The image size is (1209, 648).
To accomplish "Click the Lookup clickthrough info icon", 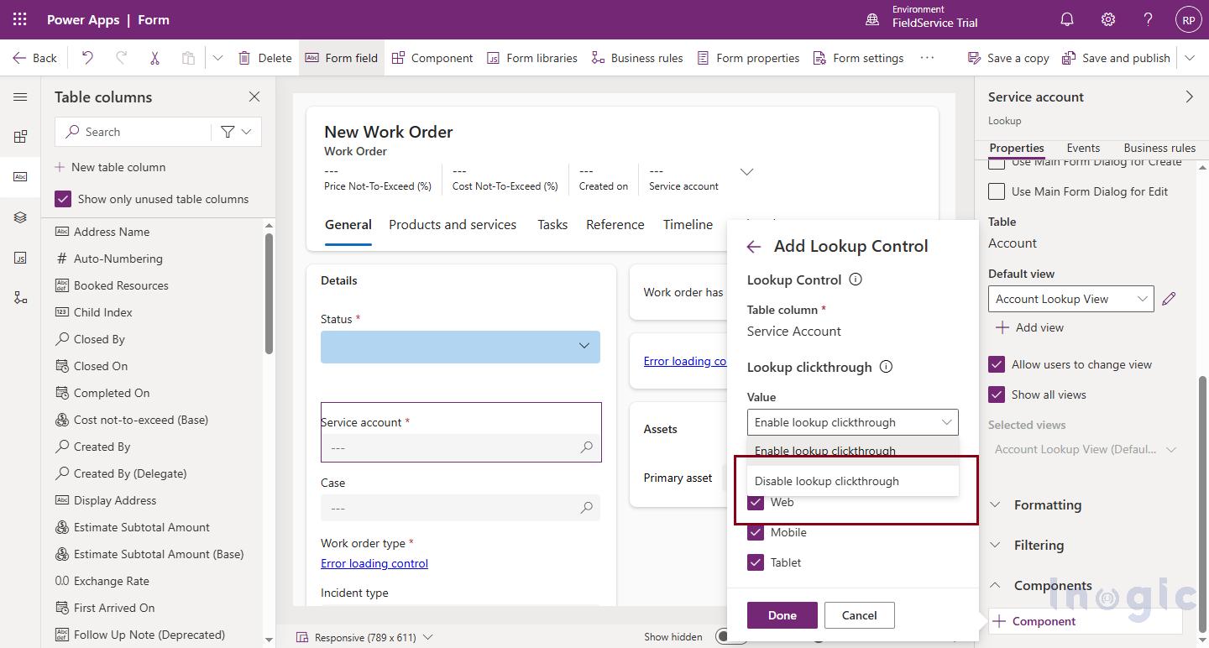I will [886, 367].
